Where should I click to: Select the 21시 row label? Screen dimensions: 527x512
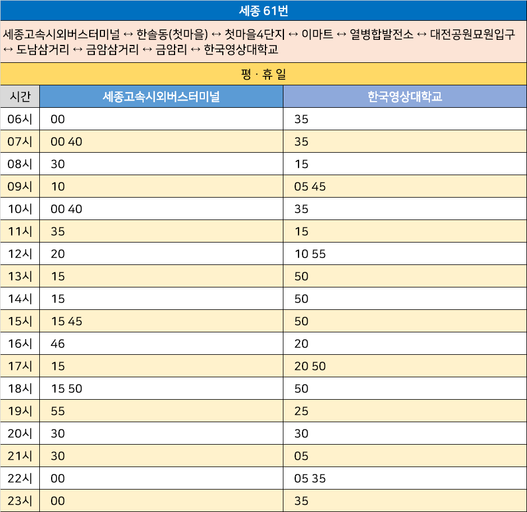(x=20, y=456)
